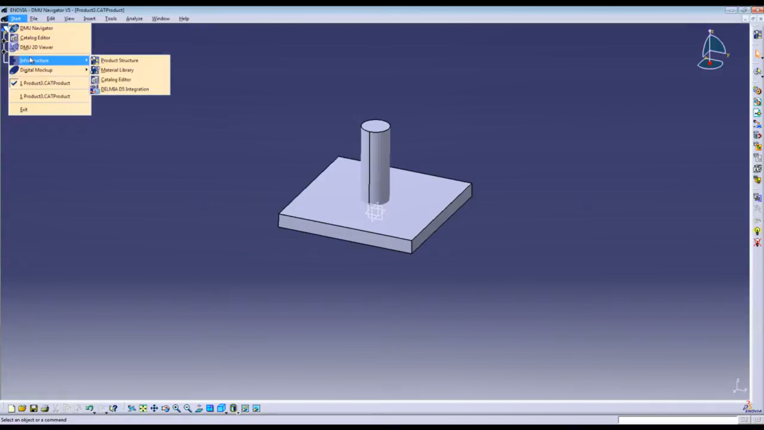Open the Analyze menu
764x430 pixels.
134,18
